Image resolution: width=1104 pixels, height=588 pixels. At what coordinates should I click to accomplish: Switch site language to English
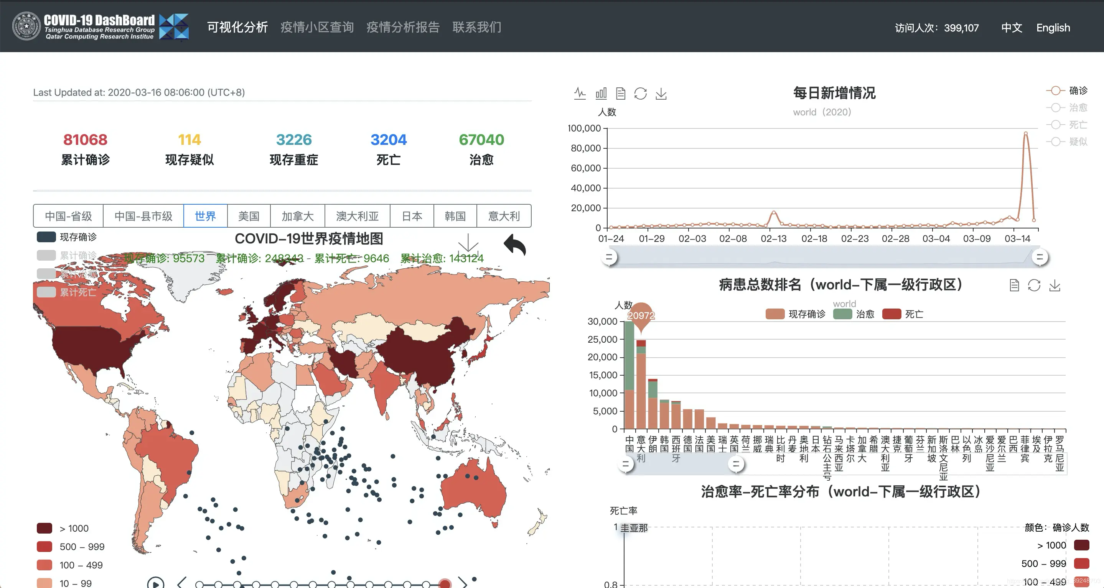pos(1053,28)
